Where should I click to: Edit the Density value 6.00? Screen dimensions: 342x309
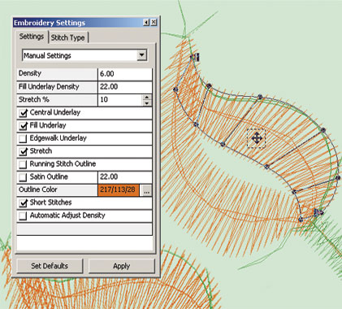pyautogui.click(x=124, y=74)
